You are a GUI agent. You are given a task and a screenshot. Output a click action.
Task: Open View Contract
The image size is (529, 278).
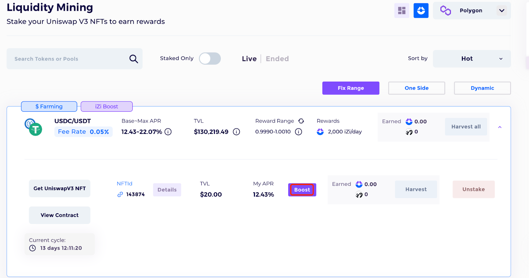60,215
